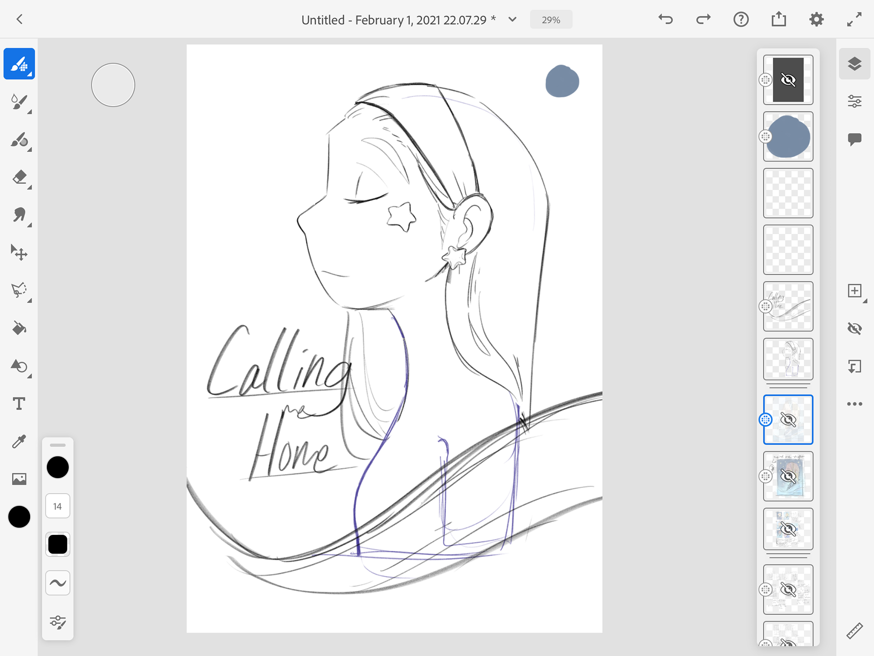Viewport: 874px width, 656px height.
Task: Click the 29% zoom level button
Action: tap(551, 20)
